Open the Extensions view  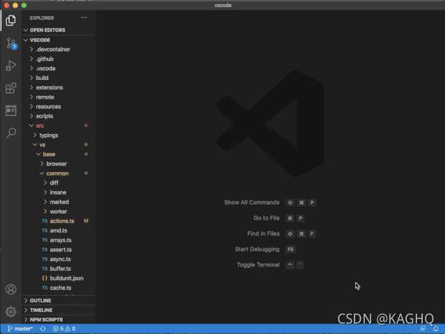pyautogui.click(x=11, y=88)
